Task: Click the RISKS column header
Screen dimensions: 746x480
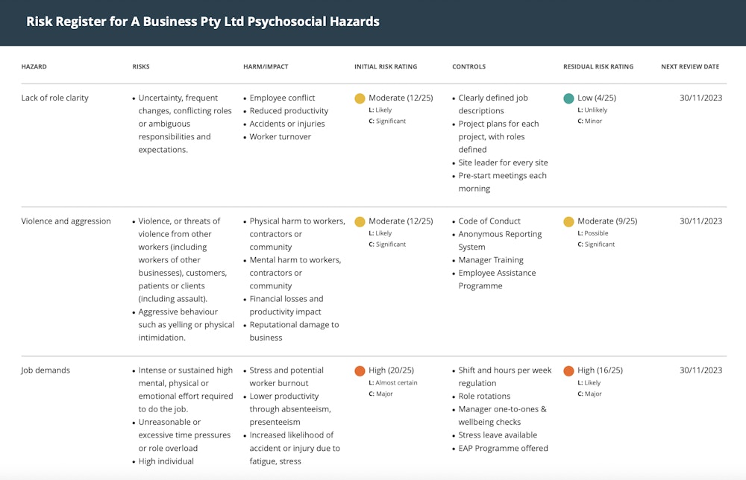Action: (141, 66)
